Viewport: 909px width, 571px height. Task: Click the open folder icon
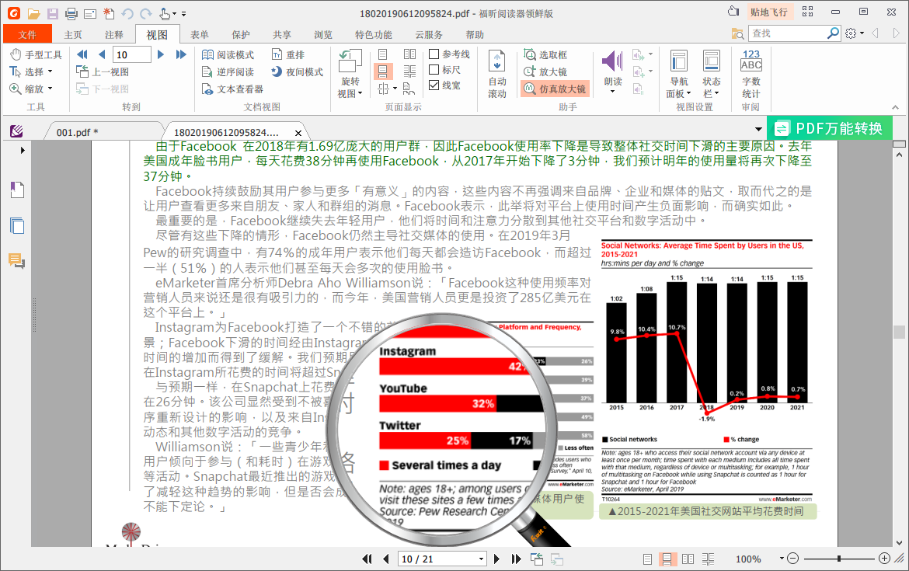(x=33, y=13)
